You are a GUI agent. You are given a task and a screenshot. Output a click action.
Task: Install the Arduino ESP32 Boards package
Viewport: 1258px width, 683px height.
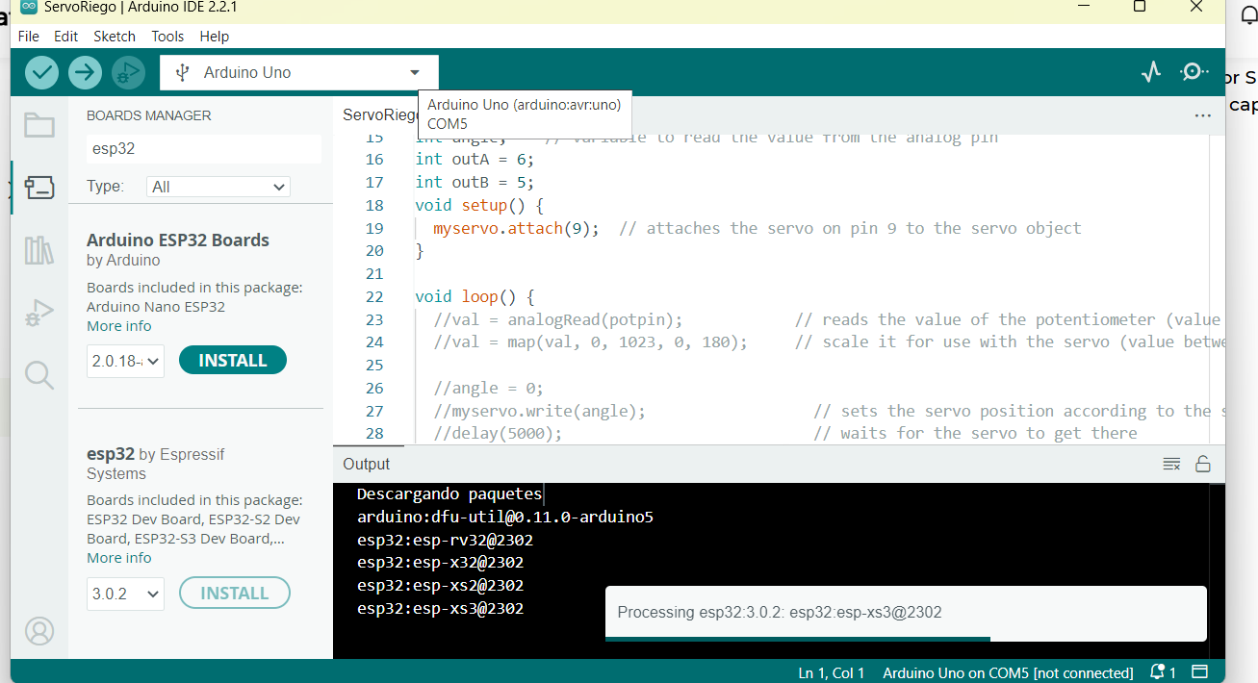click(233, 361)
